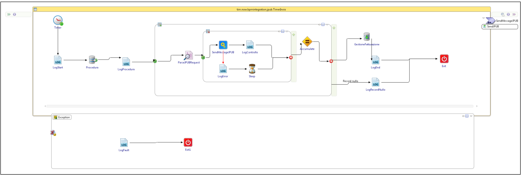Screen dimensions: 521x175
Task: Click the Record nullo transition label
Action: click(x=350, y=81)
